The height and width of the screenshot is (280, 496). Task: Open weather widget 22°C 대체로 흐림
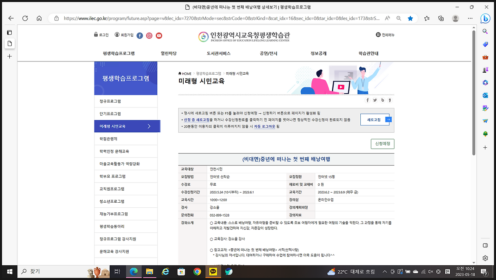[351, 272]
